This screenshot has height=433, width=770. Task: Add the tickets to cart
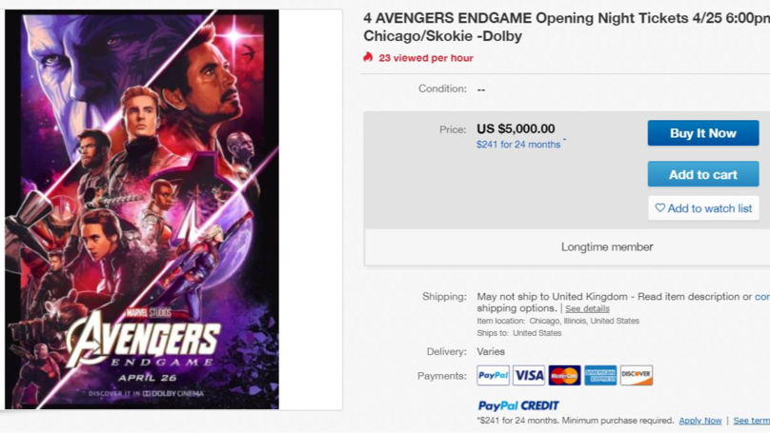(x=703, y=174)
